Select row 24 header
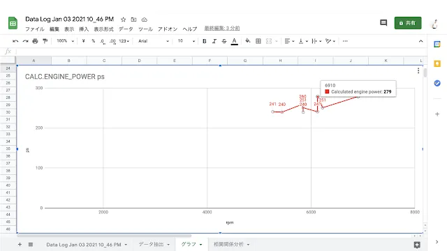 (8, 68)
